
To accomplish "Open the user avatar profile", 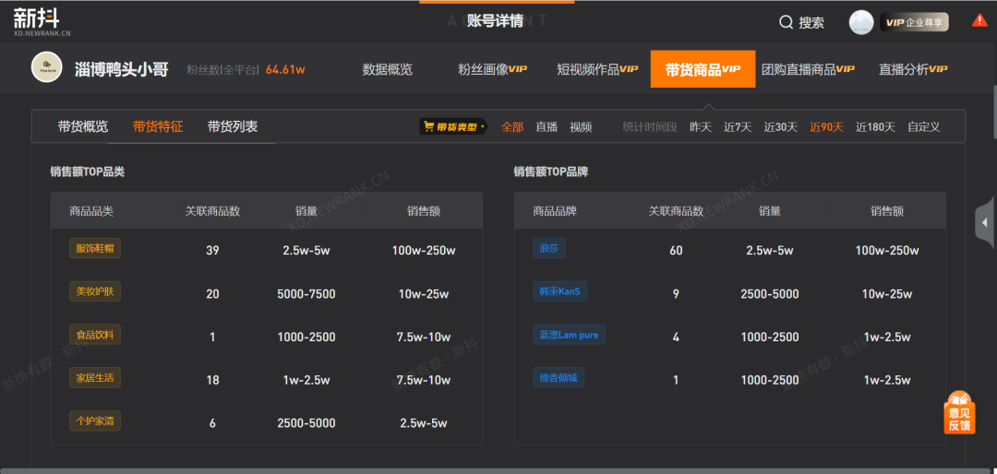I will [861, 22].
